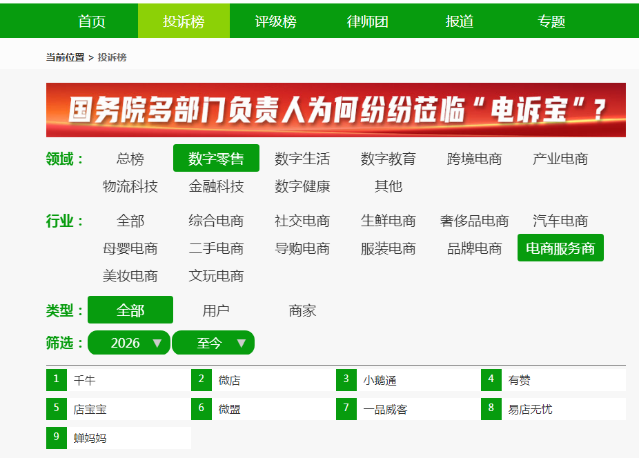Open the 2026 year dropdown
The width and height of the screenshot is (639, 458).
129,343
